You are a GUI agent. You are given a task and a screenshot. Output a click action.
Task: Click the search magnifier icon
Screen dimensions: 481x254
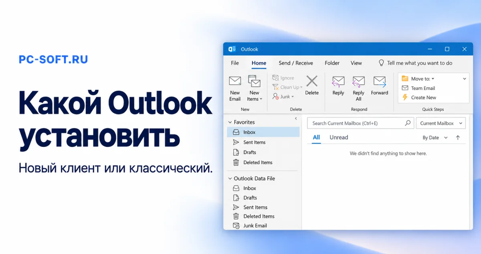408,123
